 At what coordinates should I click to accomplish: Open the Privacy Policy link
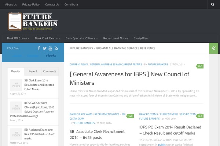pos(31,4)
